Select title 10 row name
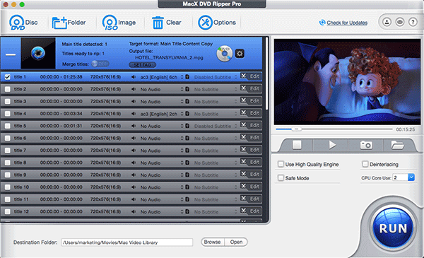The image size is (424, 258). click(x=21, y=187)
